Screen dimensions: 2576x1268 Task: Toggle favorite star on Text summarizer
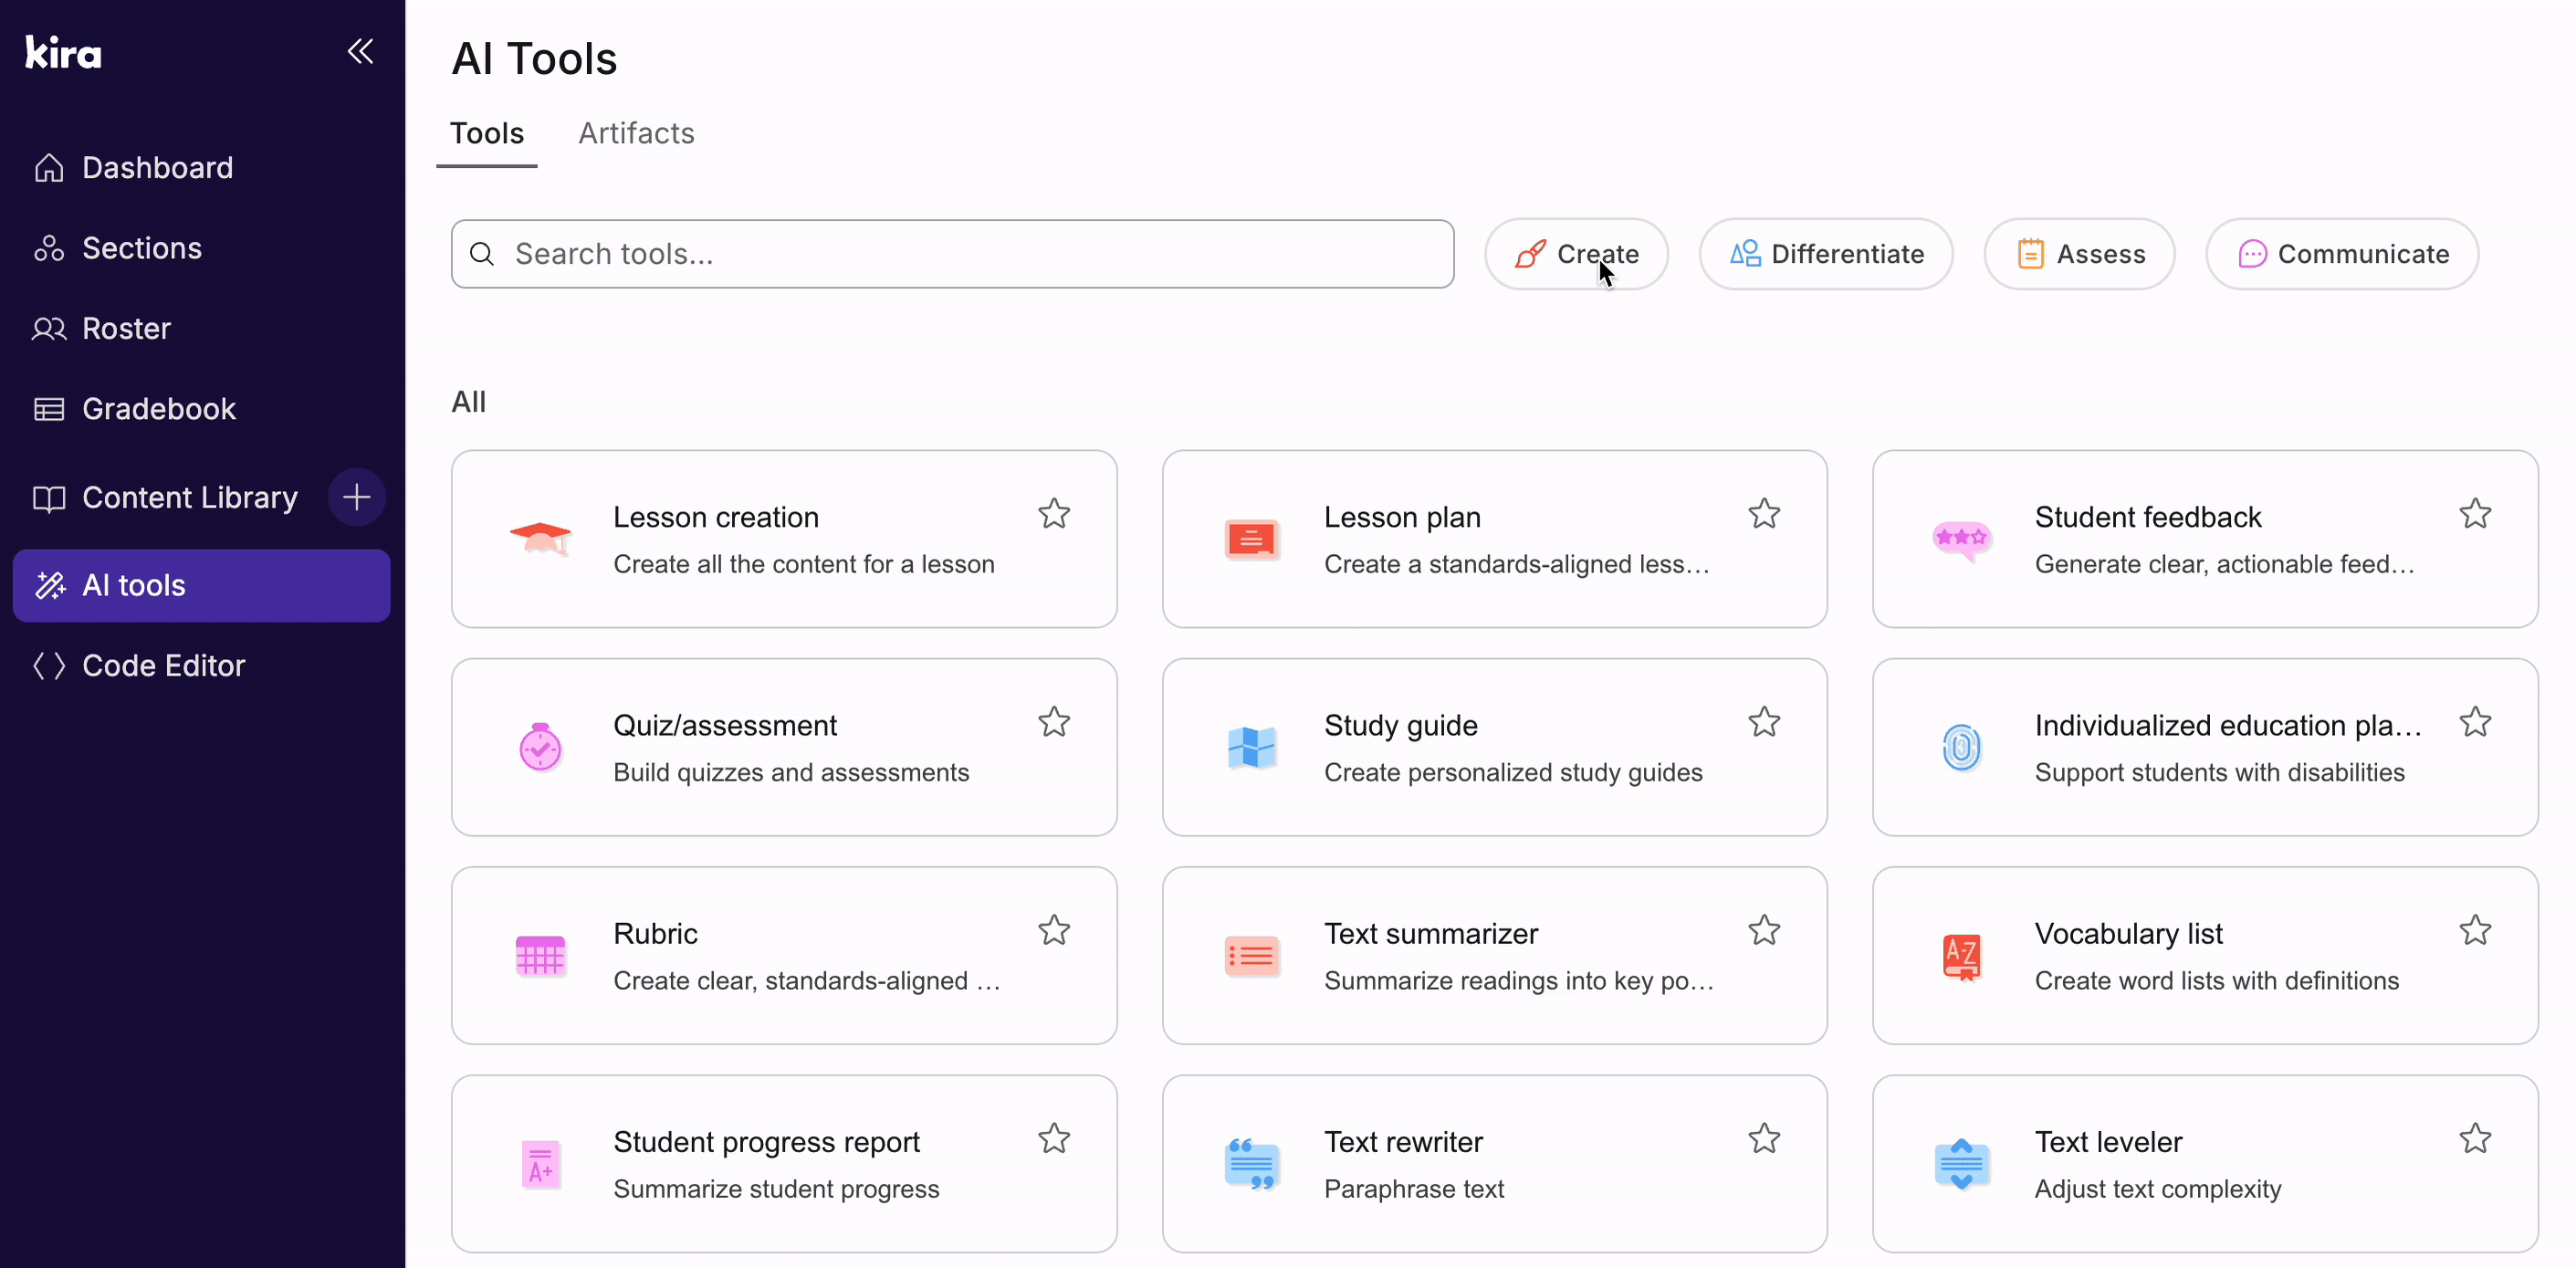[1764, 931]
